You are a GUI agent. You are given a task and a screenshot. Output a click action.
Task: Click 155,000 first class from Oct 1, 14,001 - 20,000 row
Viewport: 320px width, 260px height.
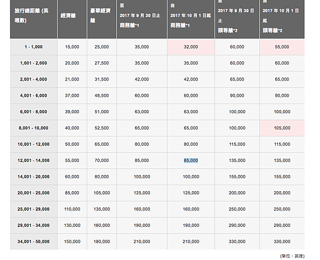(282, 177)
